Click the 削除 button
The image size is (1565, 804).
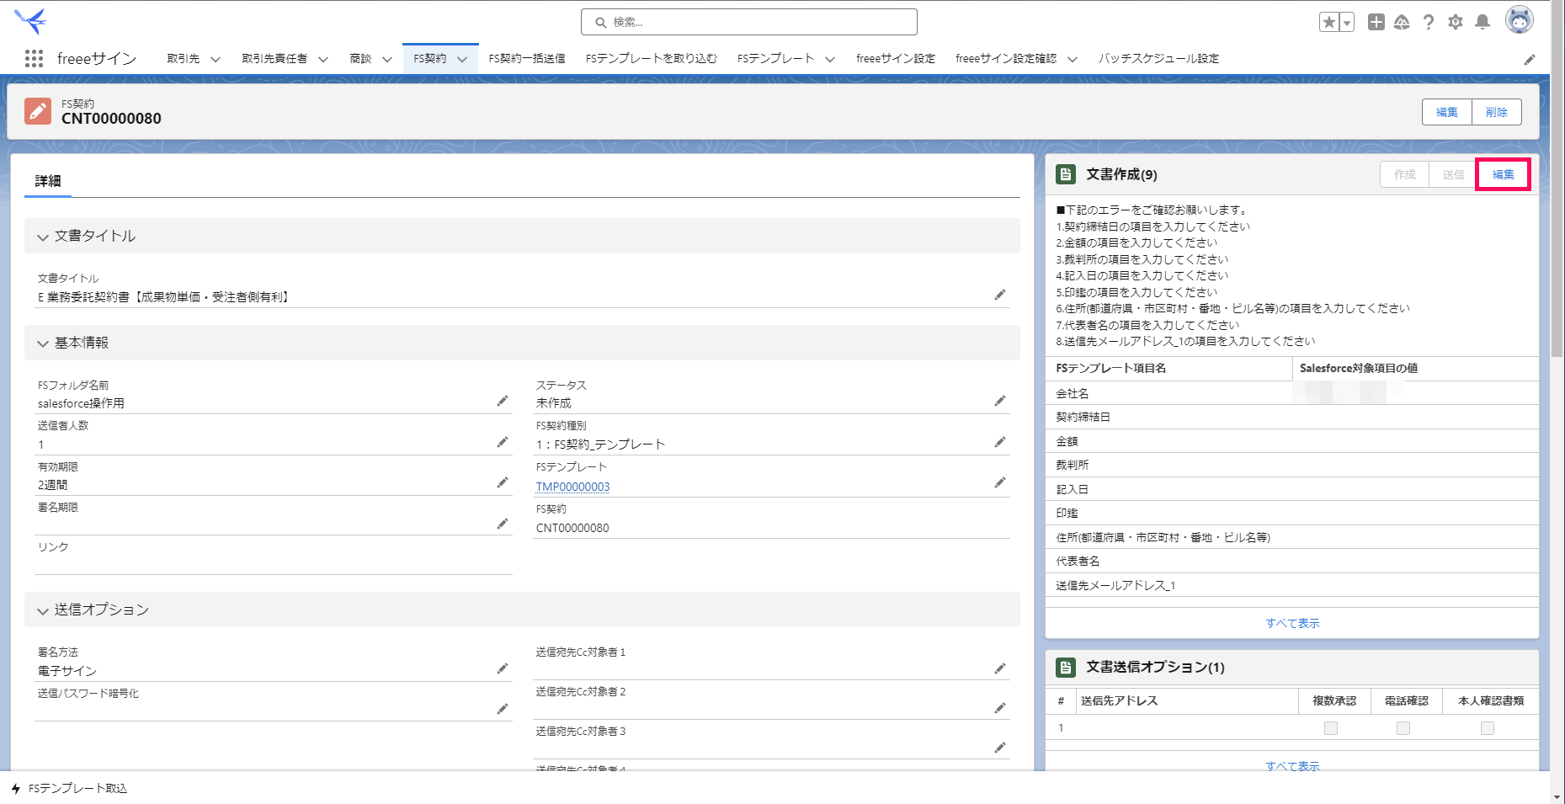click(x=1497, y=112)
